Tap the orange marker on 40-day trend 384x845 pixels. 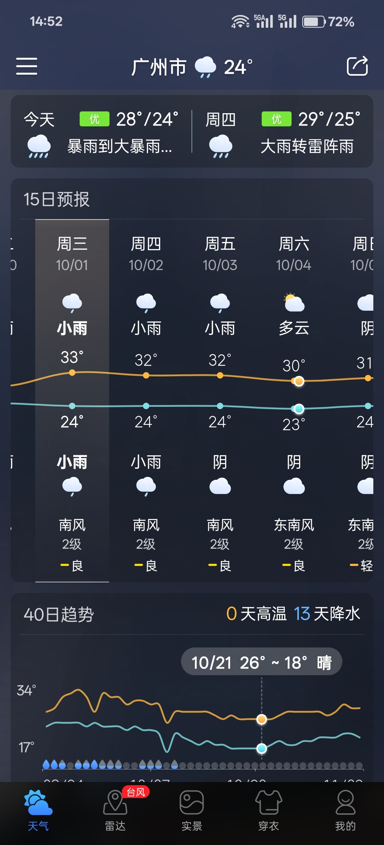(262, 719)
